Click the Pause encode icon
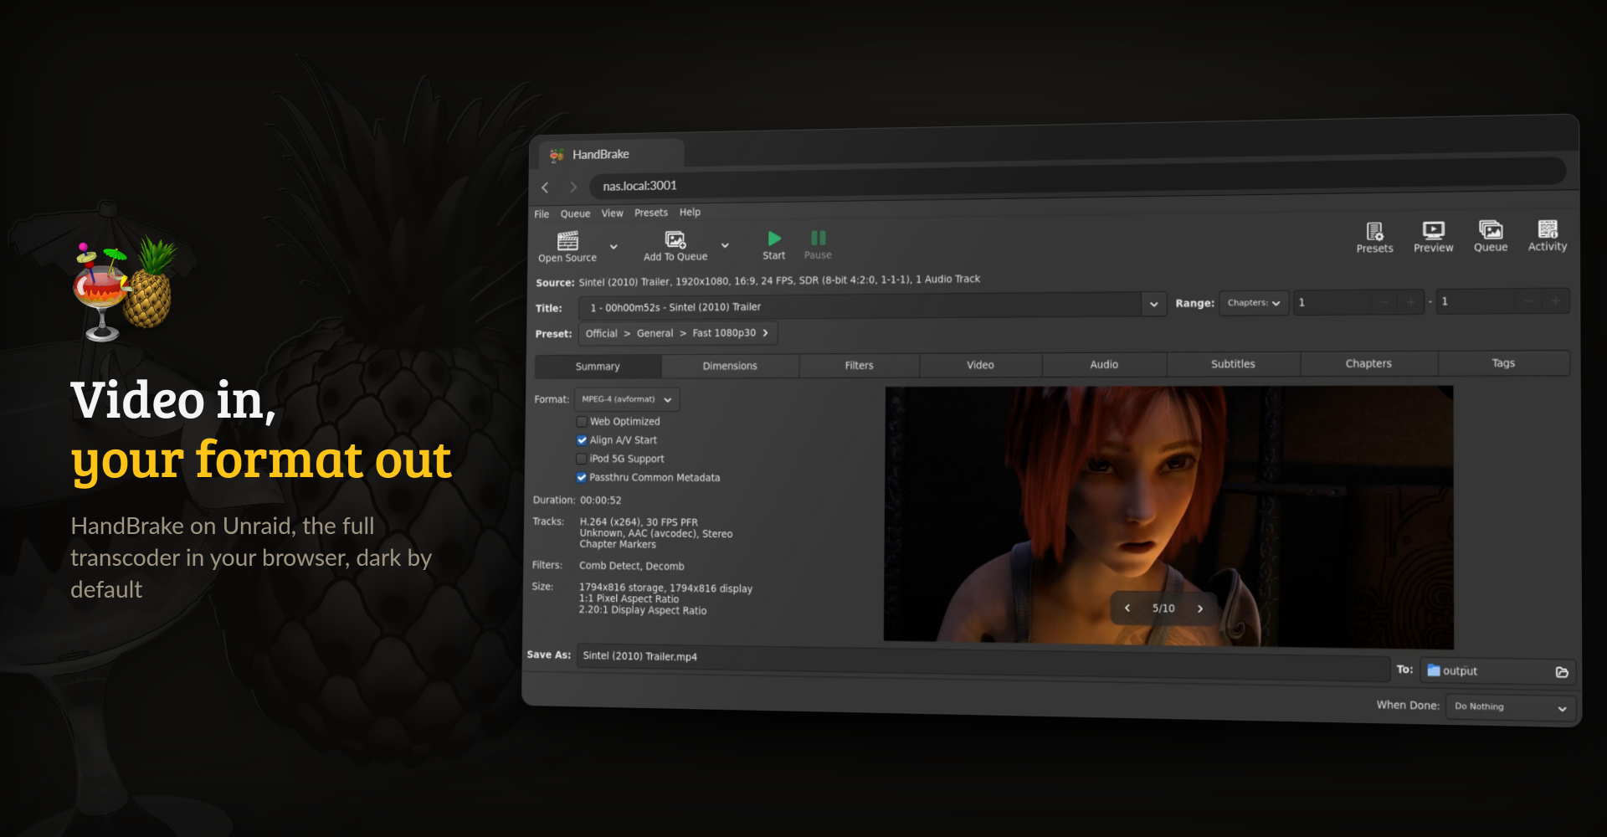 point(819,238)
